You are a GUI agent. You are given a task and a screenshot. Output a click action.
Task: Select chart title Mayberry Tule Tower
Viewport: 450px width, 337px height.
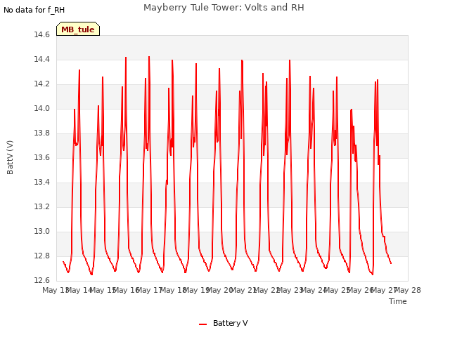[224, 8]
